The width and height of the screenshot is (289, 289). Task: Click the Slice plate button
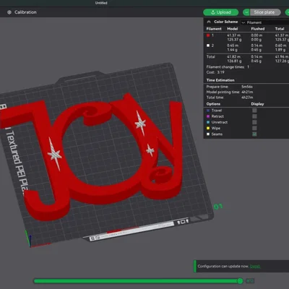click(x=265, y=12)
